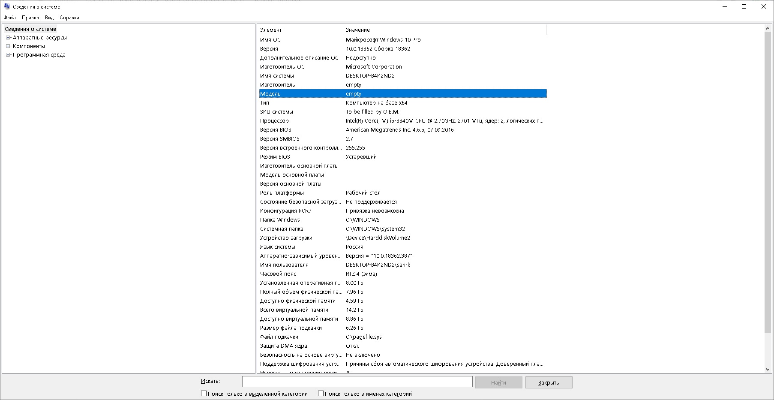Expand the Компоненты tree node
Viewport: 774px width, 400px height.
(x=8, y=46)
